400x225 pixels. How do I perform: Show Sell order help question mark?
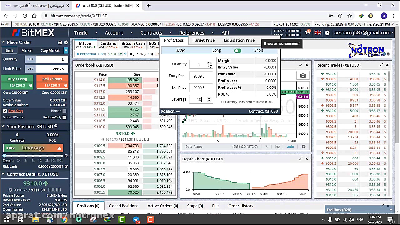[x=66, y=85]
